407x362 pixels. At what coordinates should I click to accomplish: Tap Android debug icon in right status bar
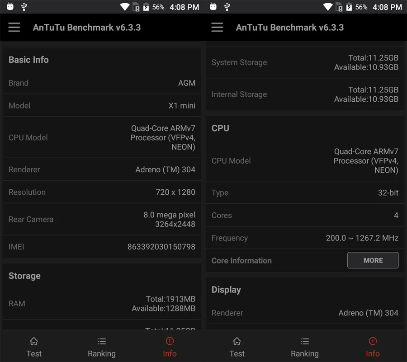(x=213, y=6)
